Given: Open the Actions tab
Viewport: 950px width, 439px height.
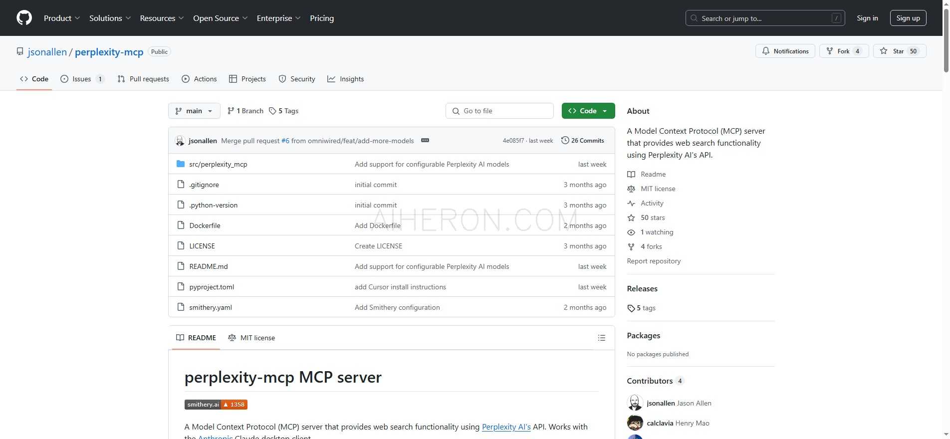Looking at the screenshot, I should (x=199, y=79).
